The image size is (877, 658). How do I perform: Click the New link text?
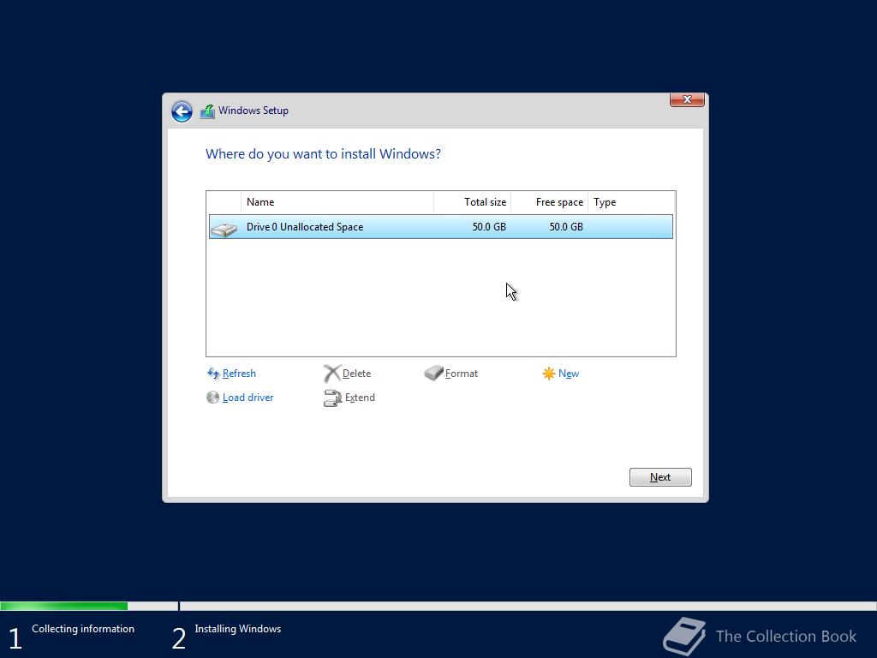569,374
